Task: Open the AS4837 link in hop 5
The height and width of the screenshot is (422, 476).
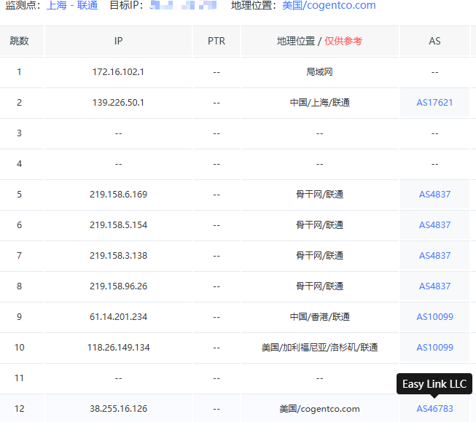Action: [434, 195]
